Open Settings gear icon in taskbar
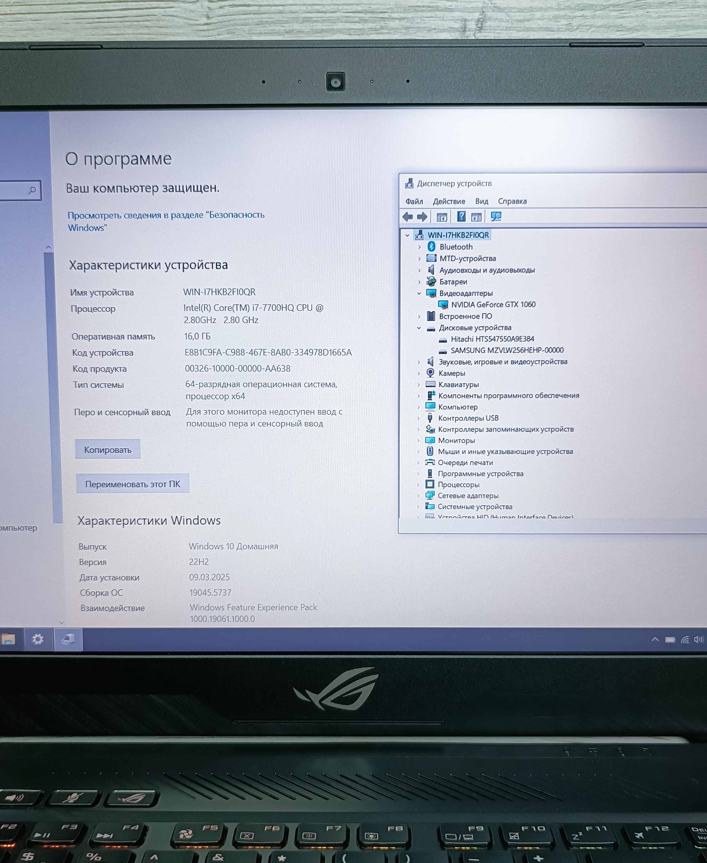Image resolution: width=707 pixels, height=863 pixels. (38, 639)
